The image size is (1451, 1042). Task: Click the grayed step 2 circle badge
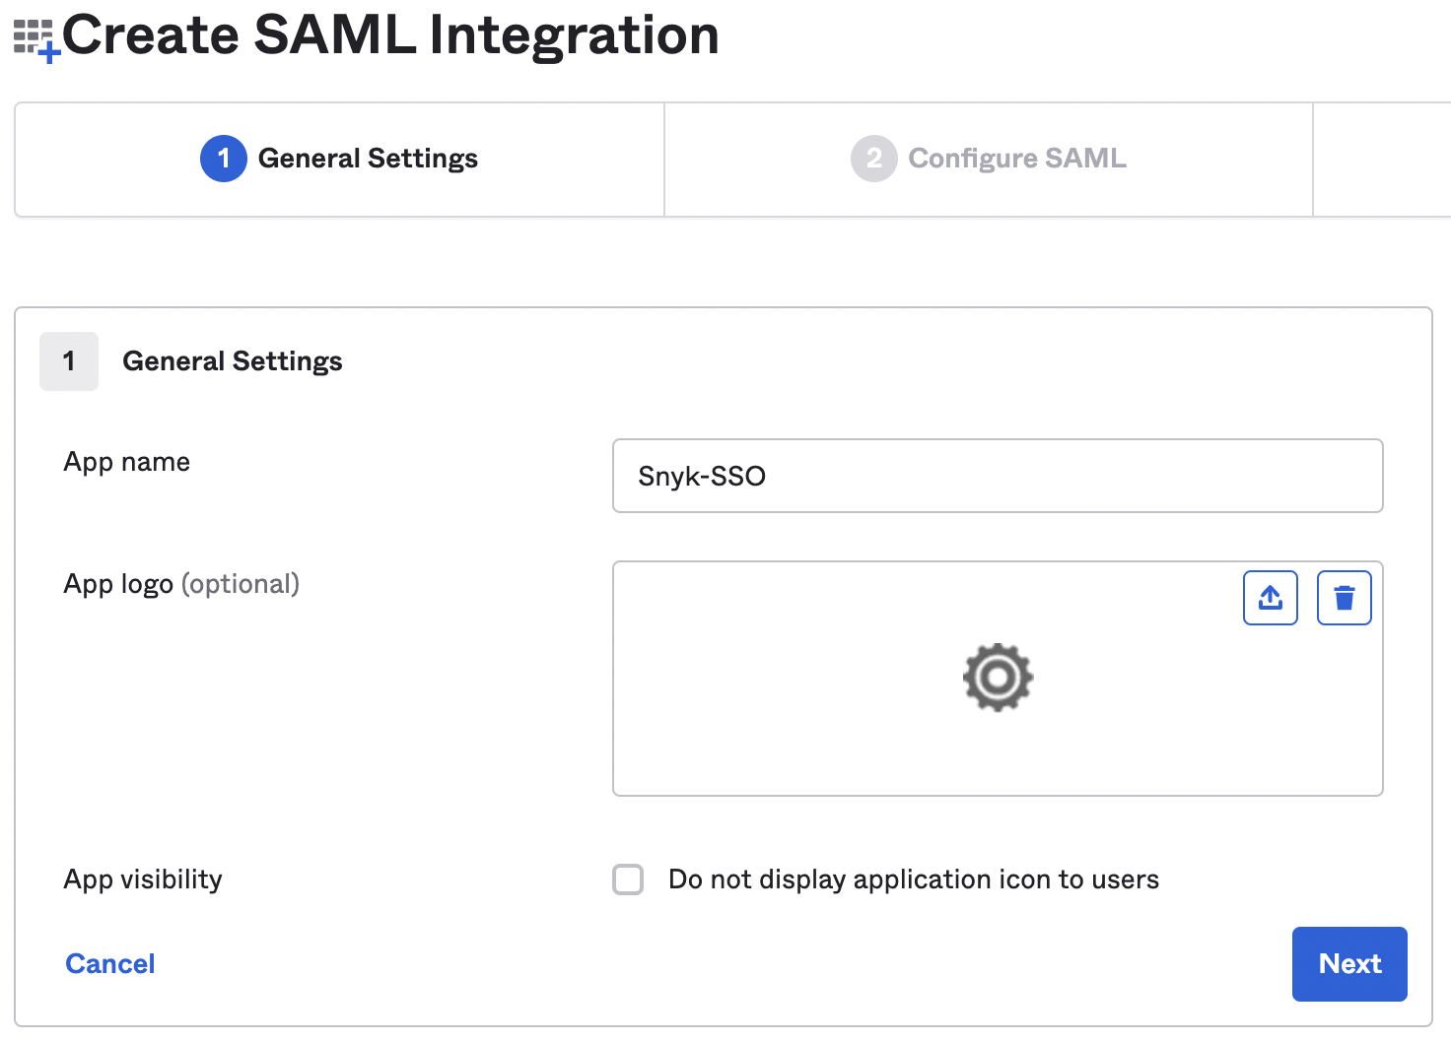(873, 159)
